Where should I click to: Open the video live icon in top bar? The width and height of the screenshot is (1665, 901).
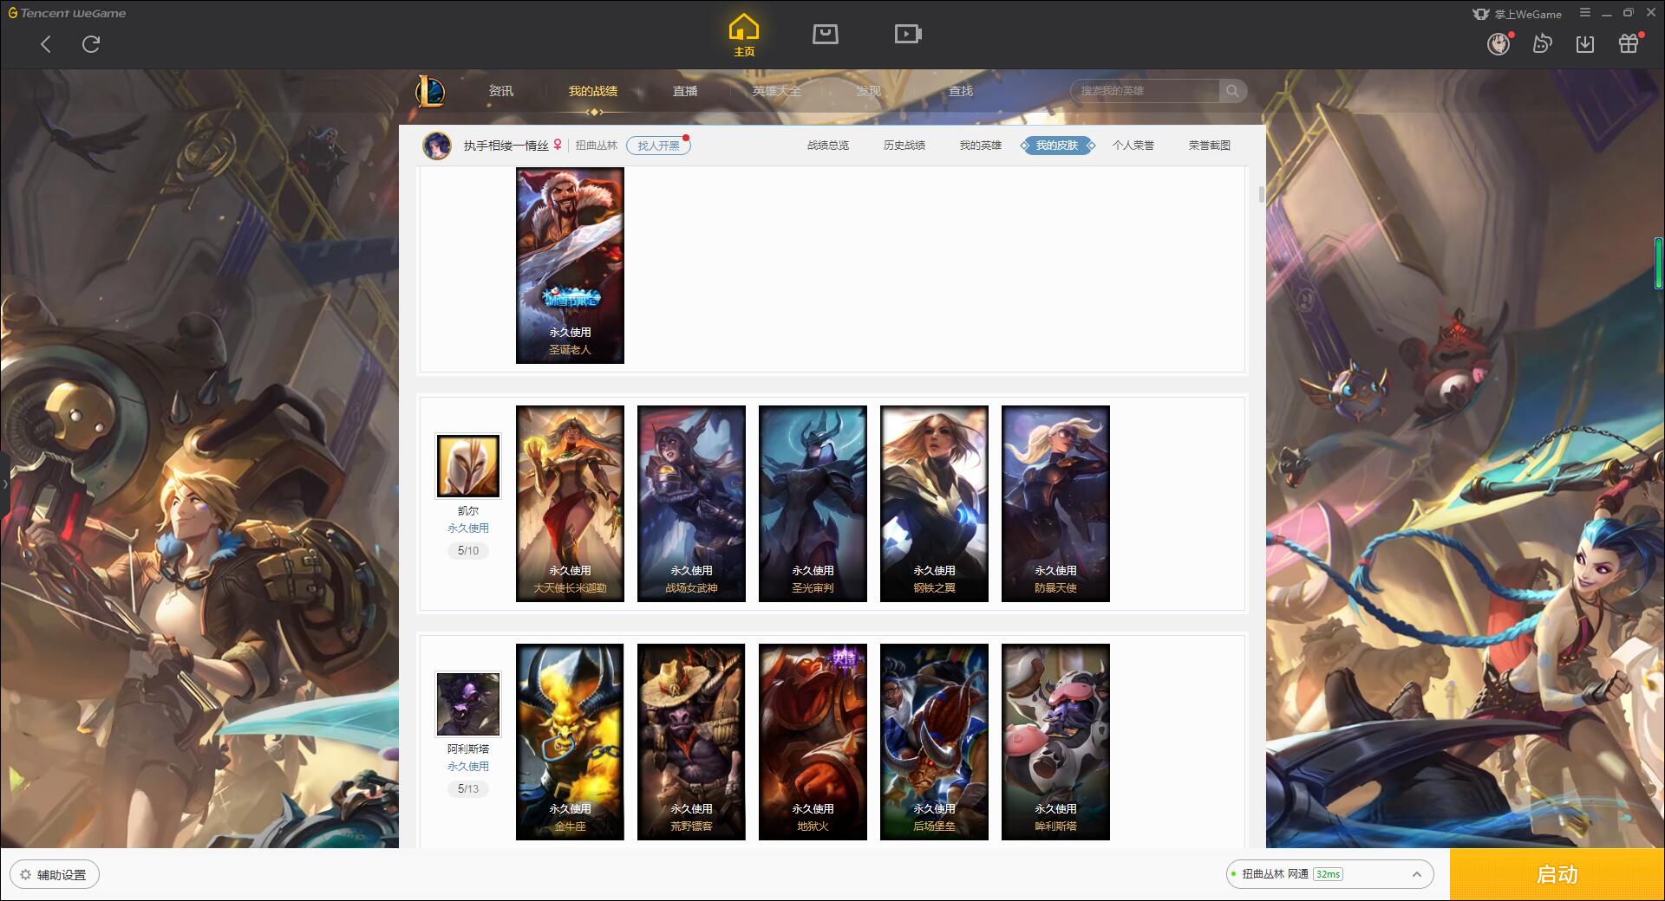pyautogui.click(x=908, y=34)
